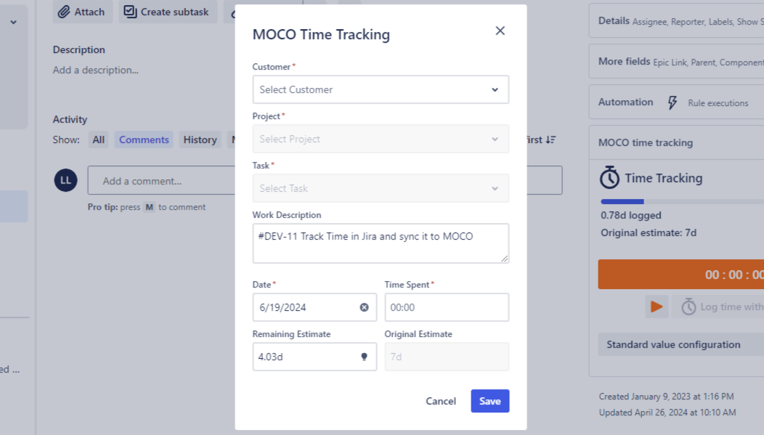Click the Automation lightning bolt icon
Viewport: 764px width, 435px height.
[x=672, y=102]
